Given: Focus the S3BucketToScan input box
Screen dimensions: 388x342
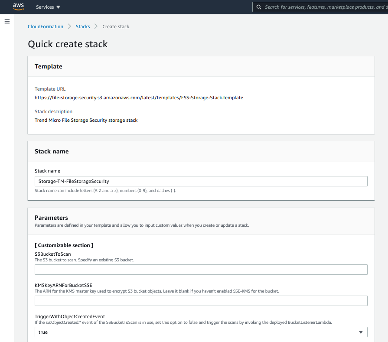Looking at the screenshot, I should 201,270.
